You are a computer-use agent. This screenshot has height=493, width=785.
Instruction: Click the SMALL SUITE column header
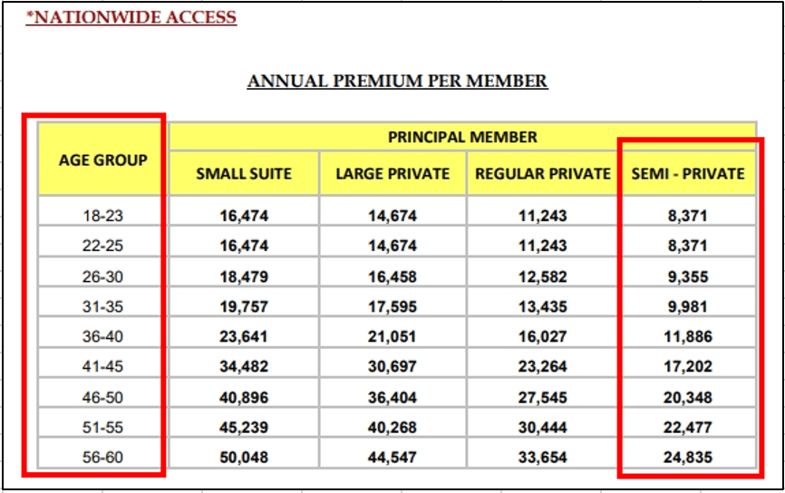[x=244, y=173]
